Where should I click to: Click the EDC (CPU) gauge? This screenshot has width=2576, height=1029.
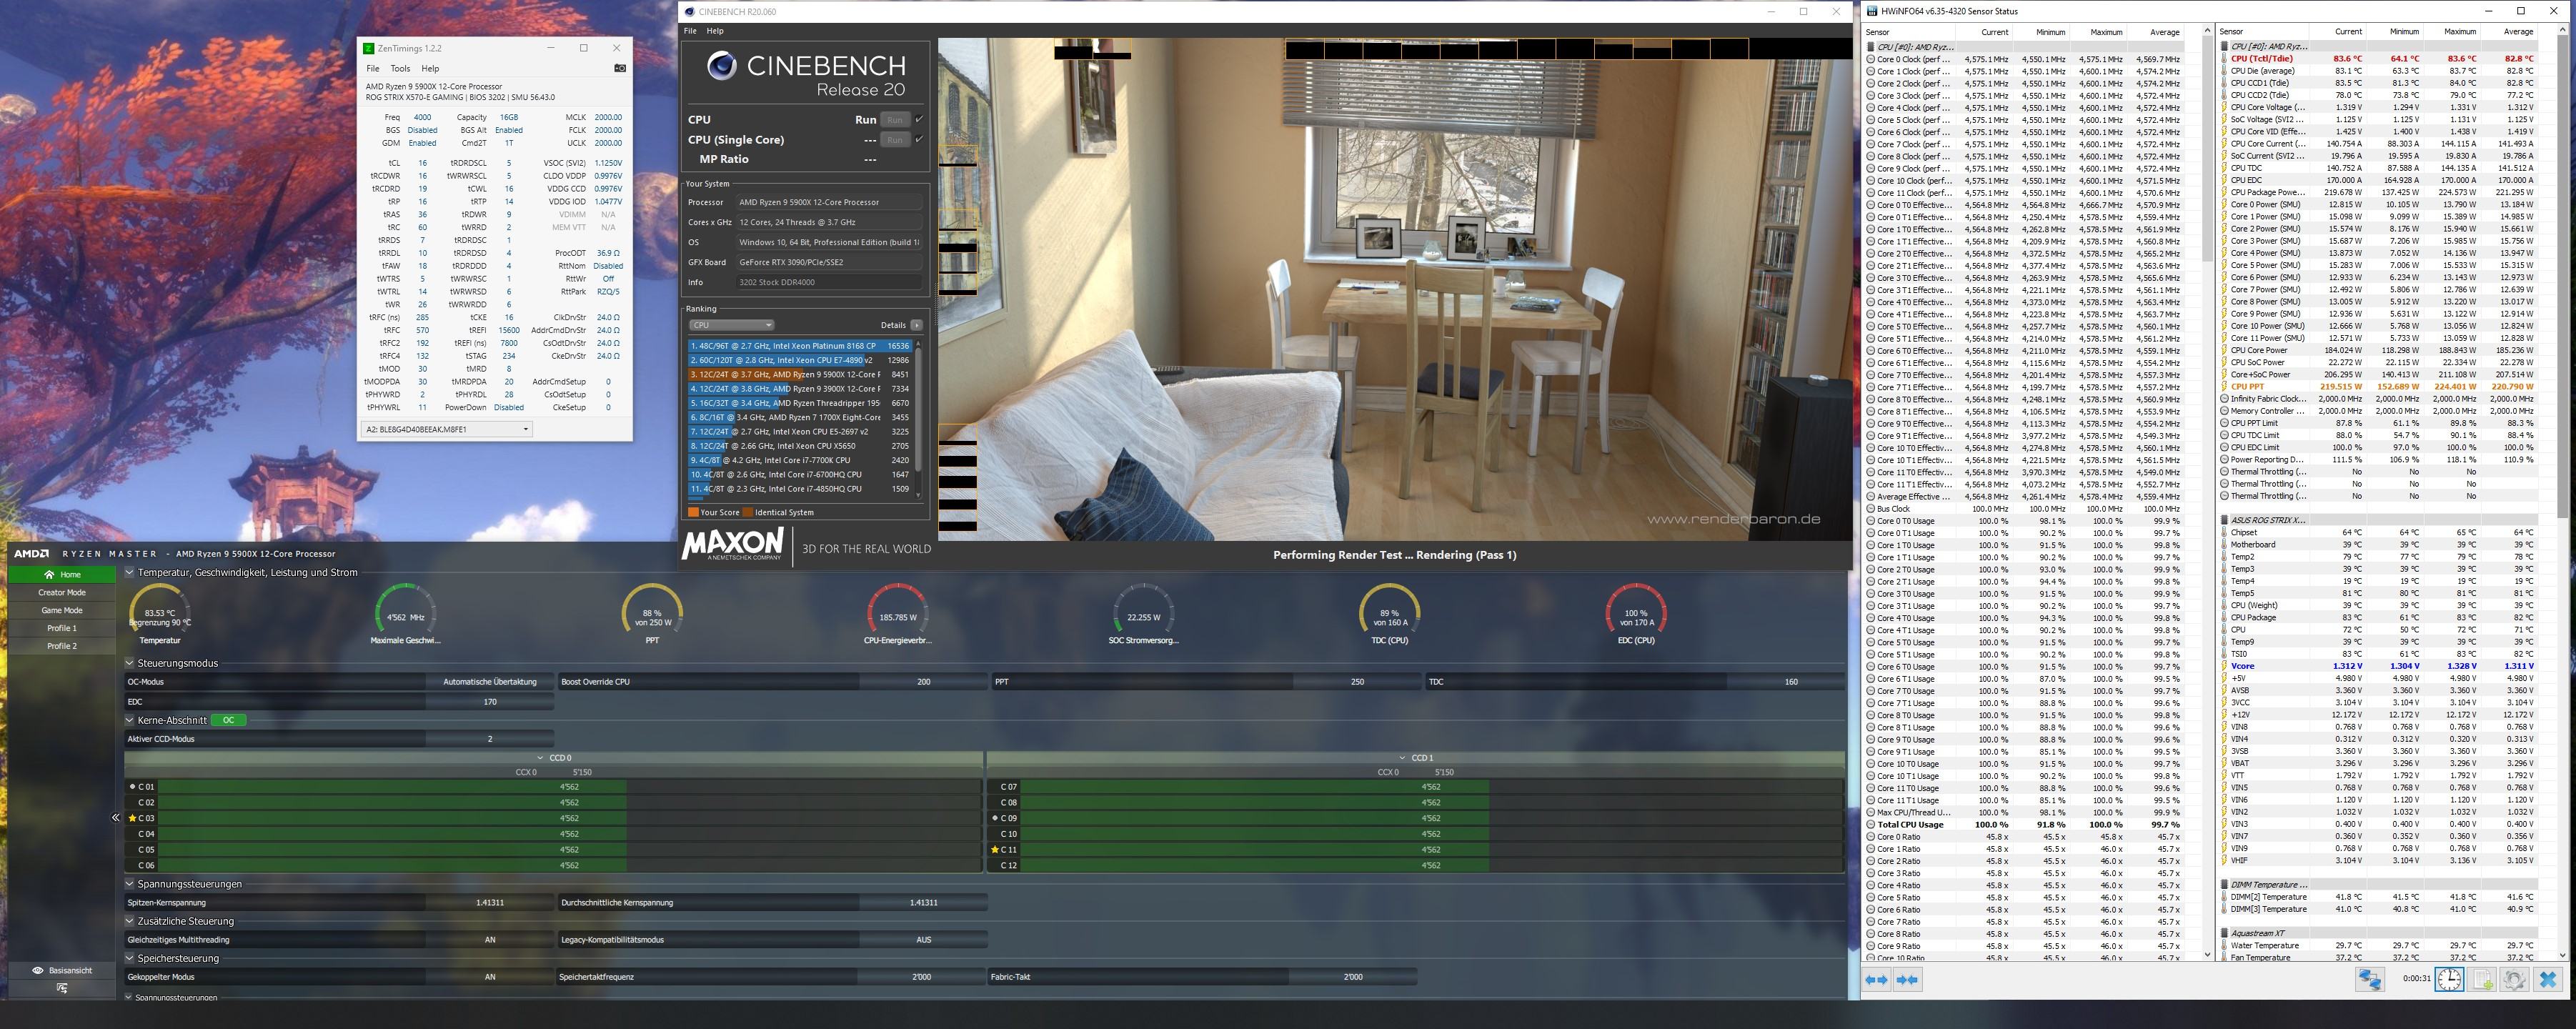tap(1636, 613)
